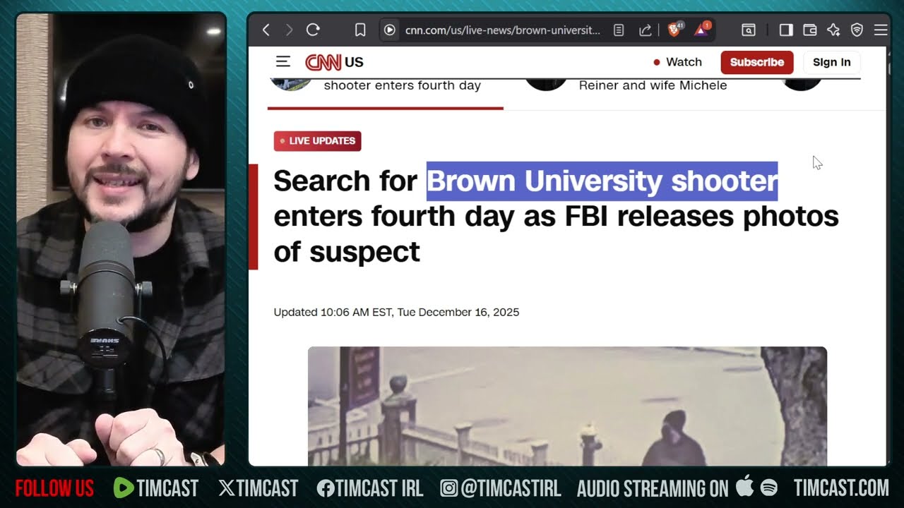Click the webcam video of the host
904x508 pixels.
tap(121, 239)
